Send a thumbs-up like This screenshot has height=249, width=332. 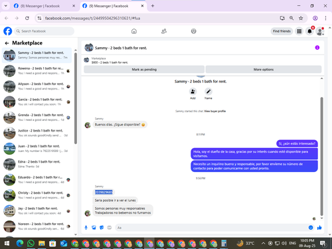pyautogui.click(x=319, y=228)
